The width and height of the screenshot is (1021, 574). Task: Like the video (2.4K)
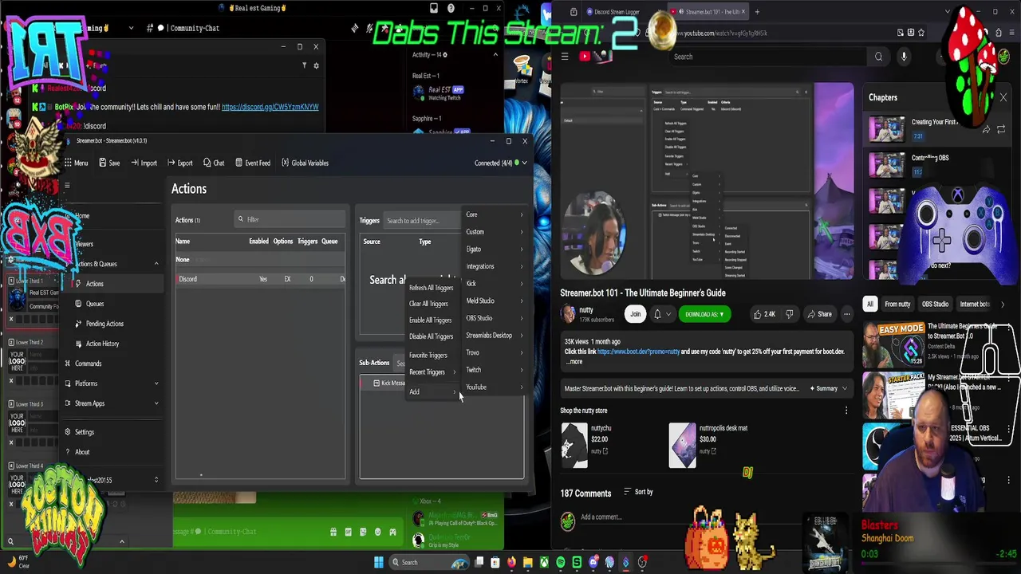point(764,314)
